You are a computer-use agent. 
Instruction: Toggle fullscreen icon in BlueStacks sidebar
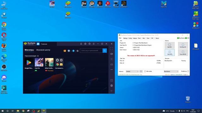[111, 49]
